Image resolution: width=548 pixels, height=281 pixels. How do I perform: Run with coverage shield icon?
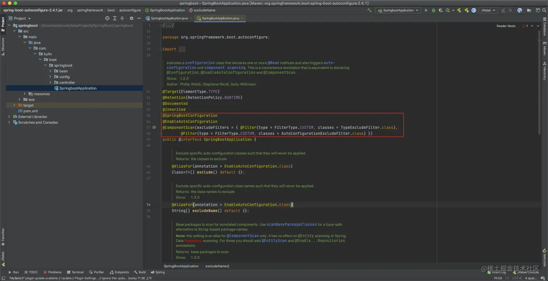[440, 11]
